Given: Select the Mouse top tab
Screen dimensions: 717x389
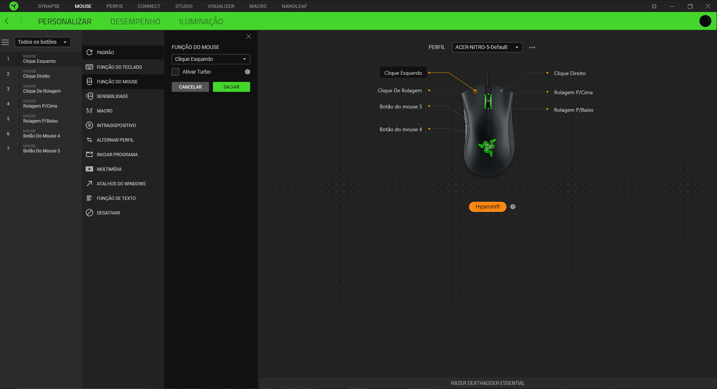Looking at the screenshot, I should [x=83, y=6].
